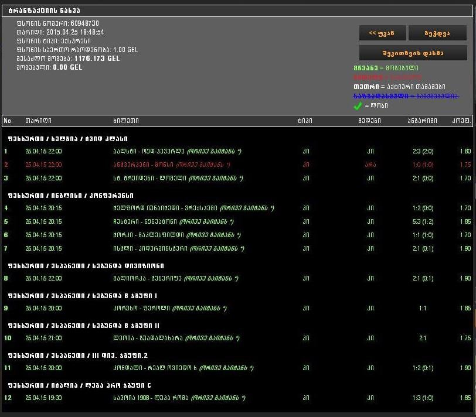Click the 1.80 odds in row 1
Viewport: 476px width, 417px height.
[465, 151]
